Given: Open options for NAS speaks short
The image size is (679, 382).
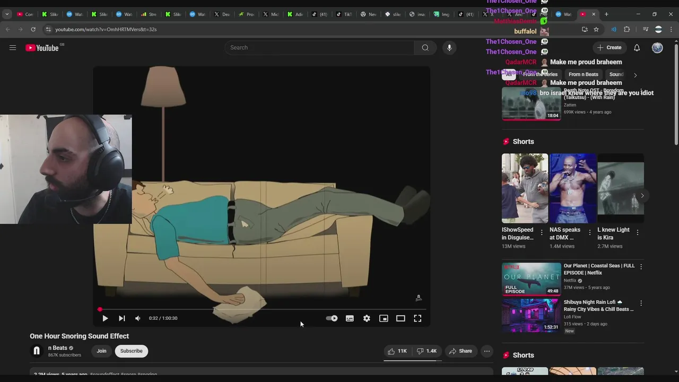Looking at the screenshot, I should click(589, 232).
